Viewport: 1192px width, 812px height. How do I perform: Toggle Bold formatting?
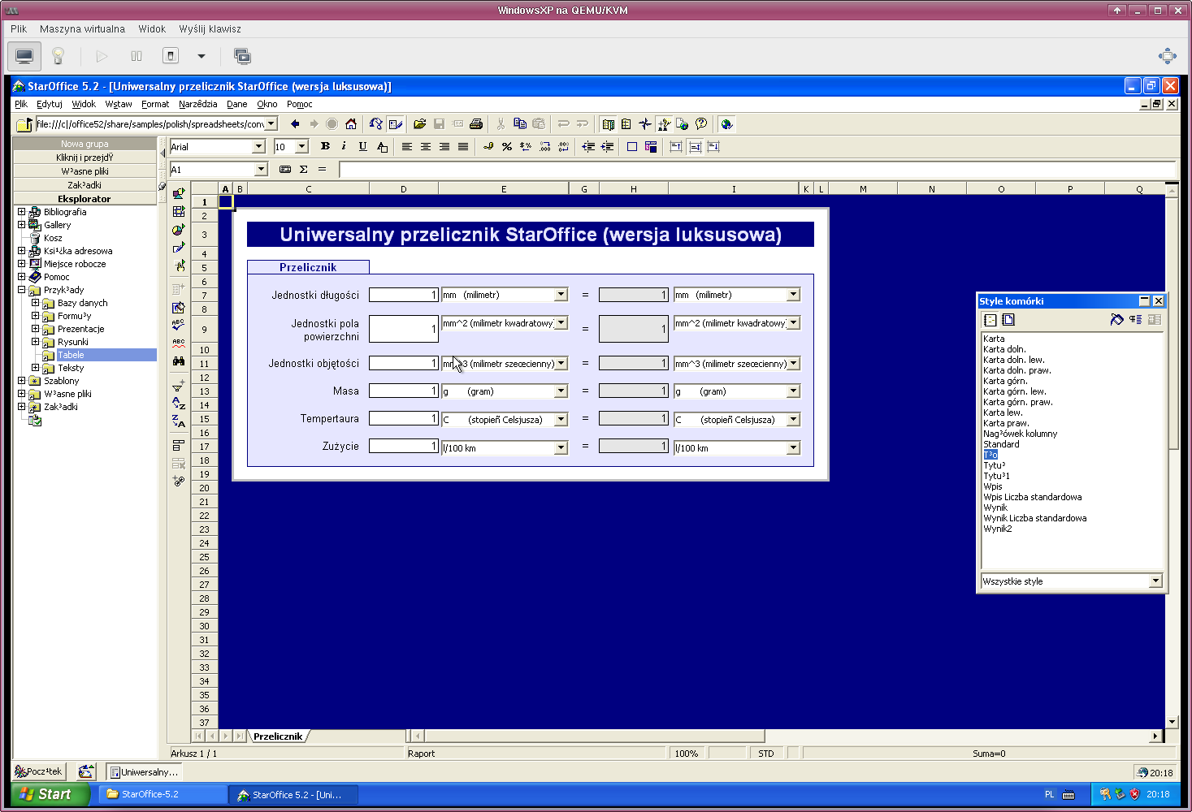tap(325, 147)
